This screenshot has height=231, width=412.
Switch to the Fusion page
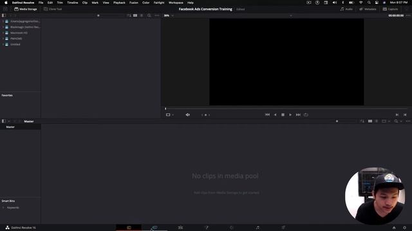206,228
